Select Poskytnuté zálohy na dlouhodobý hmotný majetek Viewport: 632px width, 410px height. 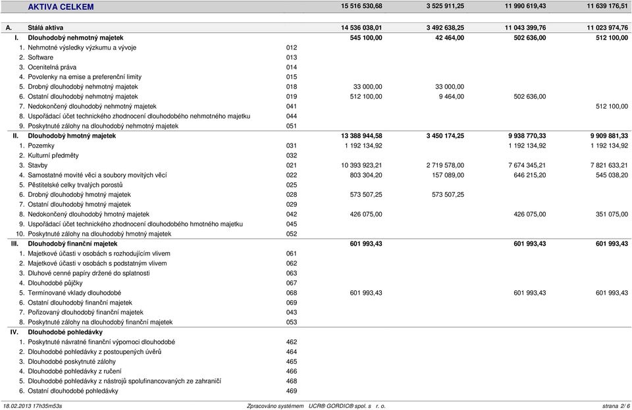(99, 234)
